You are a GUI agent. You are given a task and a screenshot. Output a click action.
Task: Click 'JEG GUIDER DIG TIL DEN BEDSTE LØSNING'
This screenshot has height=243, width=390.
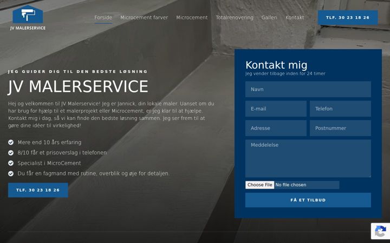click(x=78, y=72)
